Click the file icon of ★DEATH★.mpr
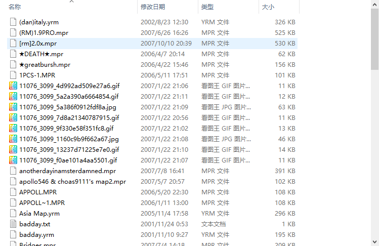379x246 pixels. pos(13,54)
